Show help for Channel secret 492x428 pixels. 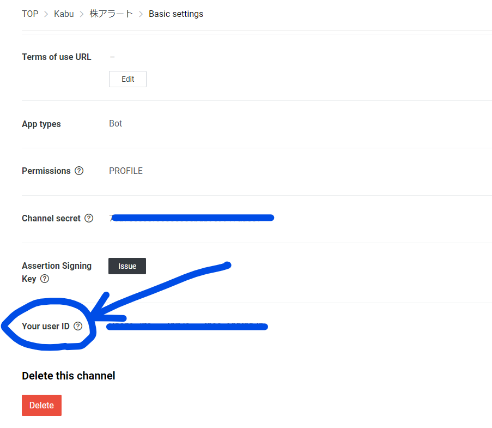tap(89, 218)
